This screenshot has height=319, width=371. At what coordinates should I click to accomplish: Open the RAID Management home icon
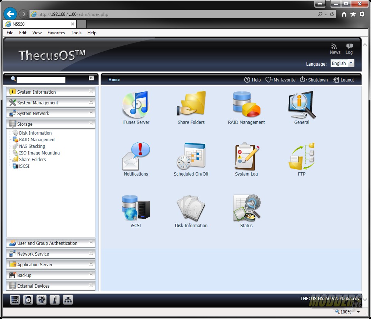246,104
